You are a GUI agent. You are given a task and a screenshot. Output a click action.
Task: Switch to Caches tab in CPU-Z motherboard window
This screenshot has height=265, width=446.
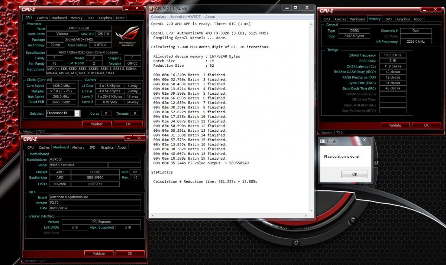[44, 147]
